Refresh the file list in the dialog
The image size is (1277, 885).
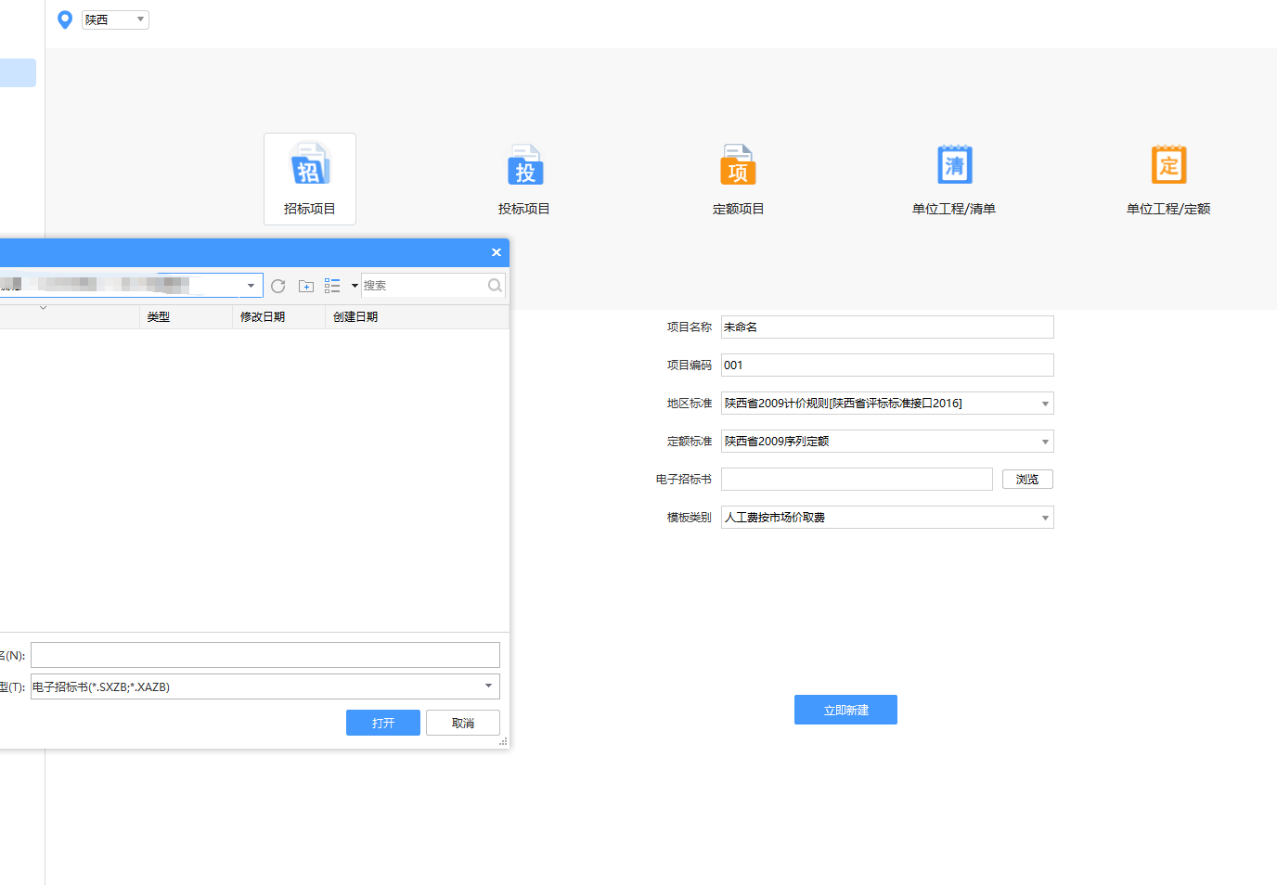point(277,286)
